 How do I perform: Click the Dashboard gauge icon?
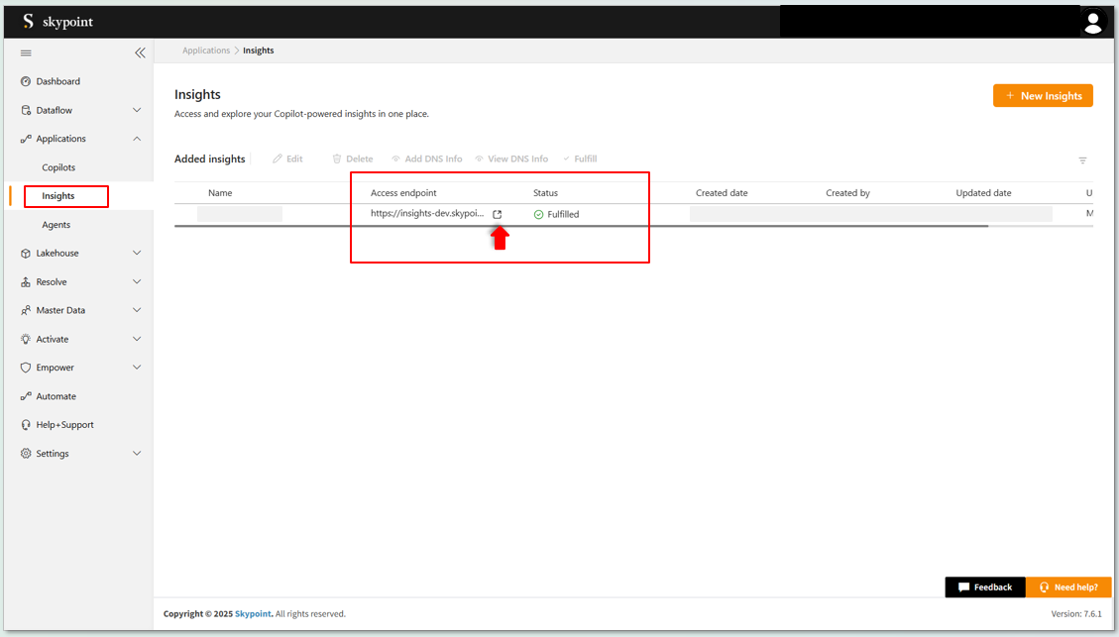tap(26, 81)
